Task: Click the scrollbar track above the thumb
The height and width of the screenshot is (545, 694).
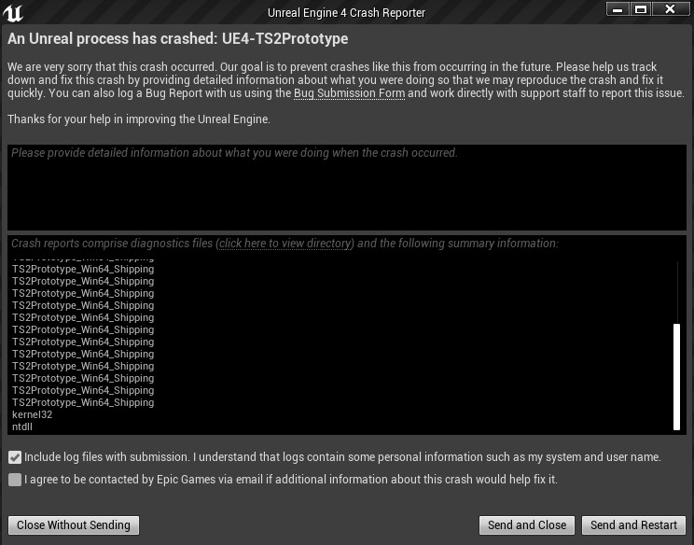Action: pos(676,291)
